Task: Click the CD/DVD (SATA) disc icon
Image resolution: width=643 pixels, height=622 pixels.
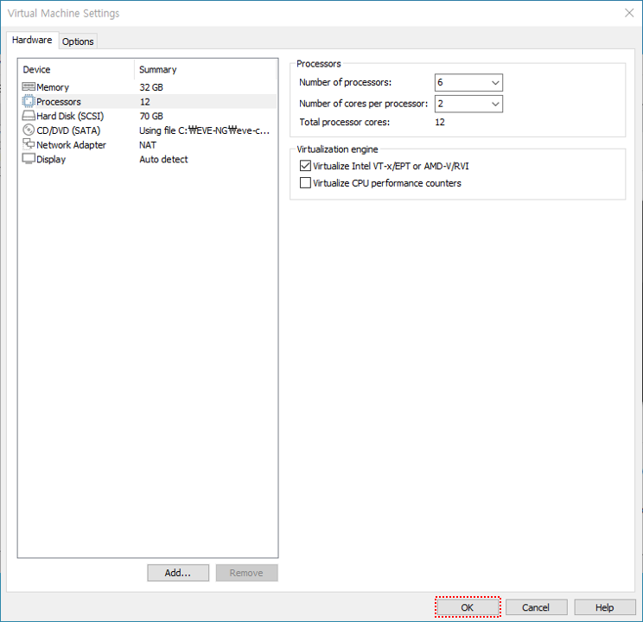Action: click(29, 130)
